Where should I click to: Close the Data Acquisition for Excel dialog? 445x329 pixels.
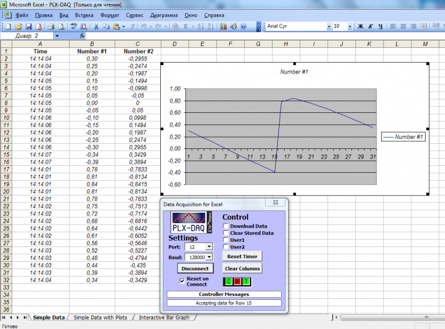(x=276, y=202)
